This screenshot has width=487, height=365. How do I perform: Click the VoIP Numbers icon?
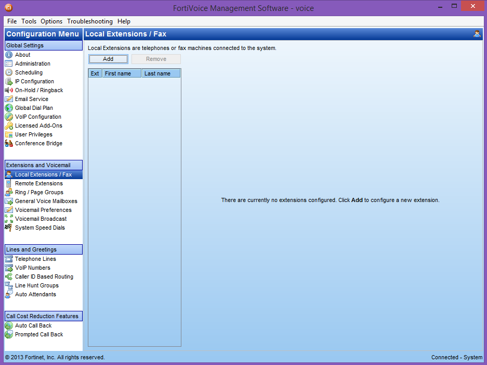(x=9, y=268)
